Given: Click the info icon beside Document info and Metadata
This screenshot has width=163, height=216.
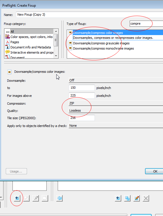Looking at the screenshot, I should click(8, 47).
